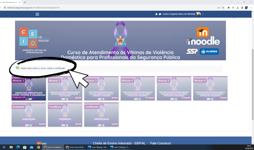
Task: Open the Módulo 6 card
Action: click(x=210, y=88)
